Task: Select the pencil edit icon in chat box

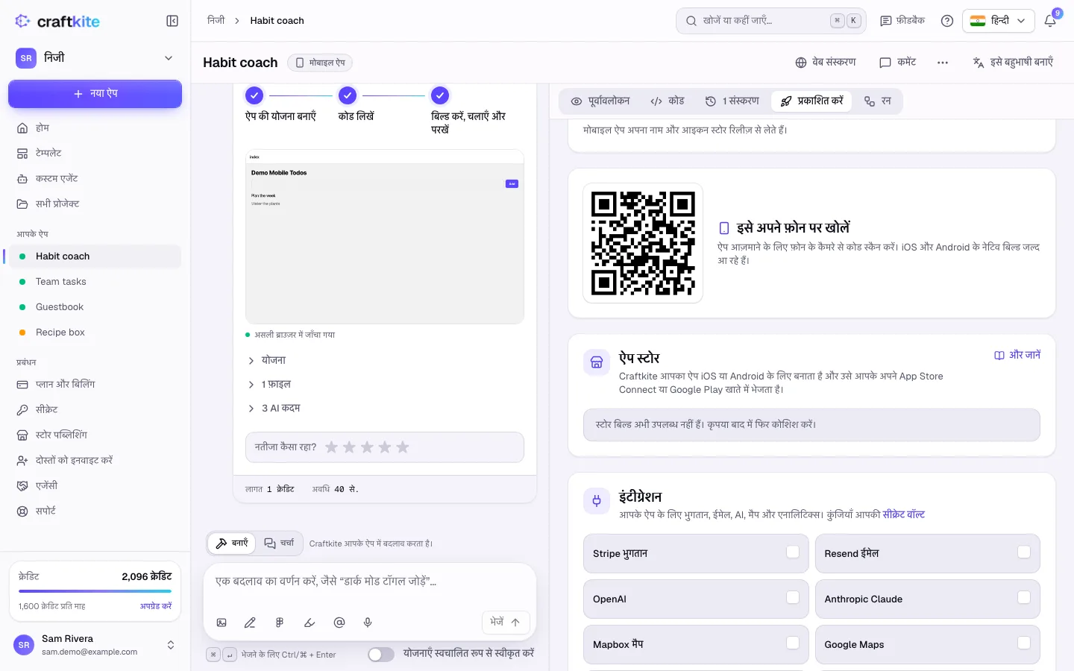Action: (x=250, y=623)
